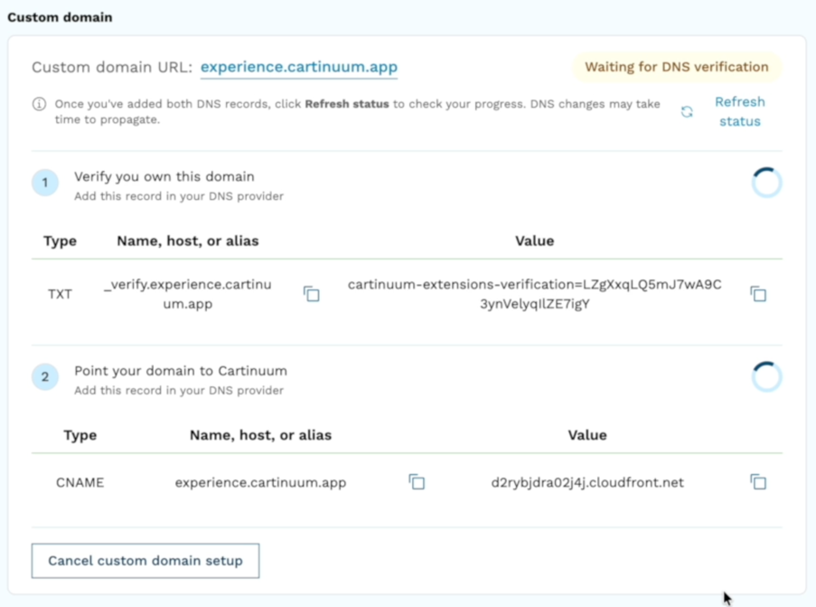Click the CNAME type cell
Screen dimensions: 816x607
(x=80, y=482)
